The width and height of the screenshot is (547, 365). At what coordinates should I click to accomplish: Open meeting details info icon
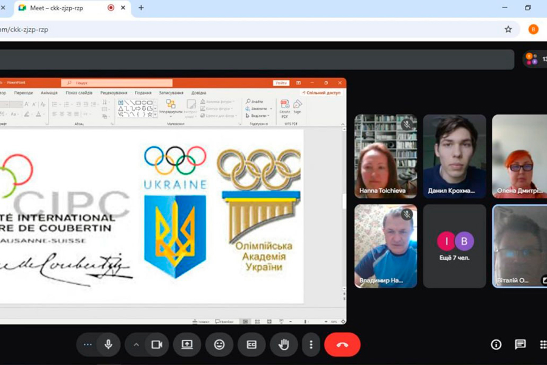point(496,345)
